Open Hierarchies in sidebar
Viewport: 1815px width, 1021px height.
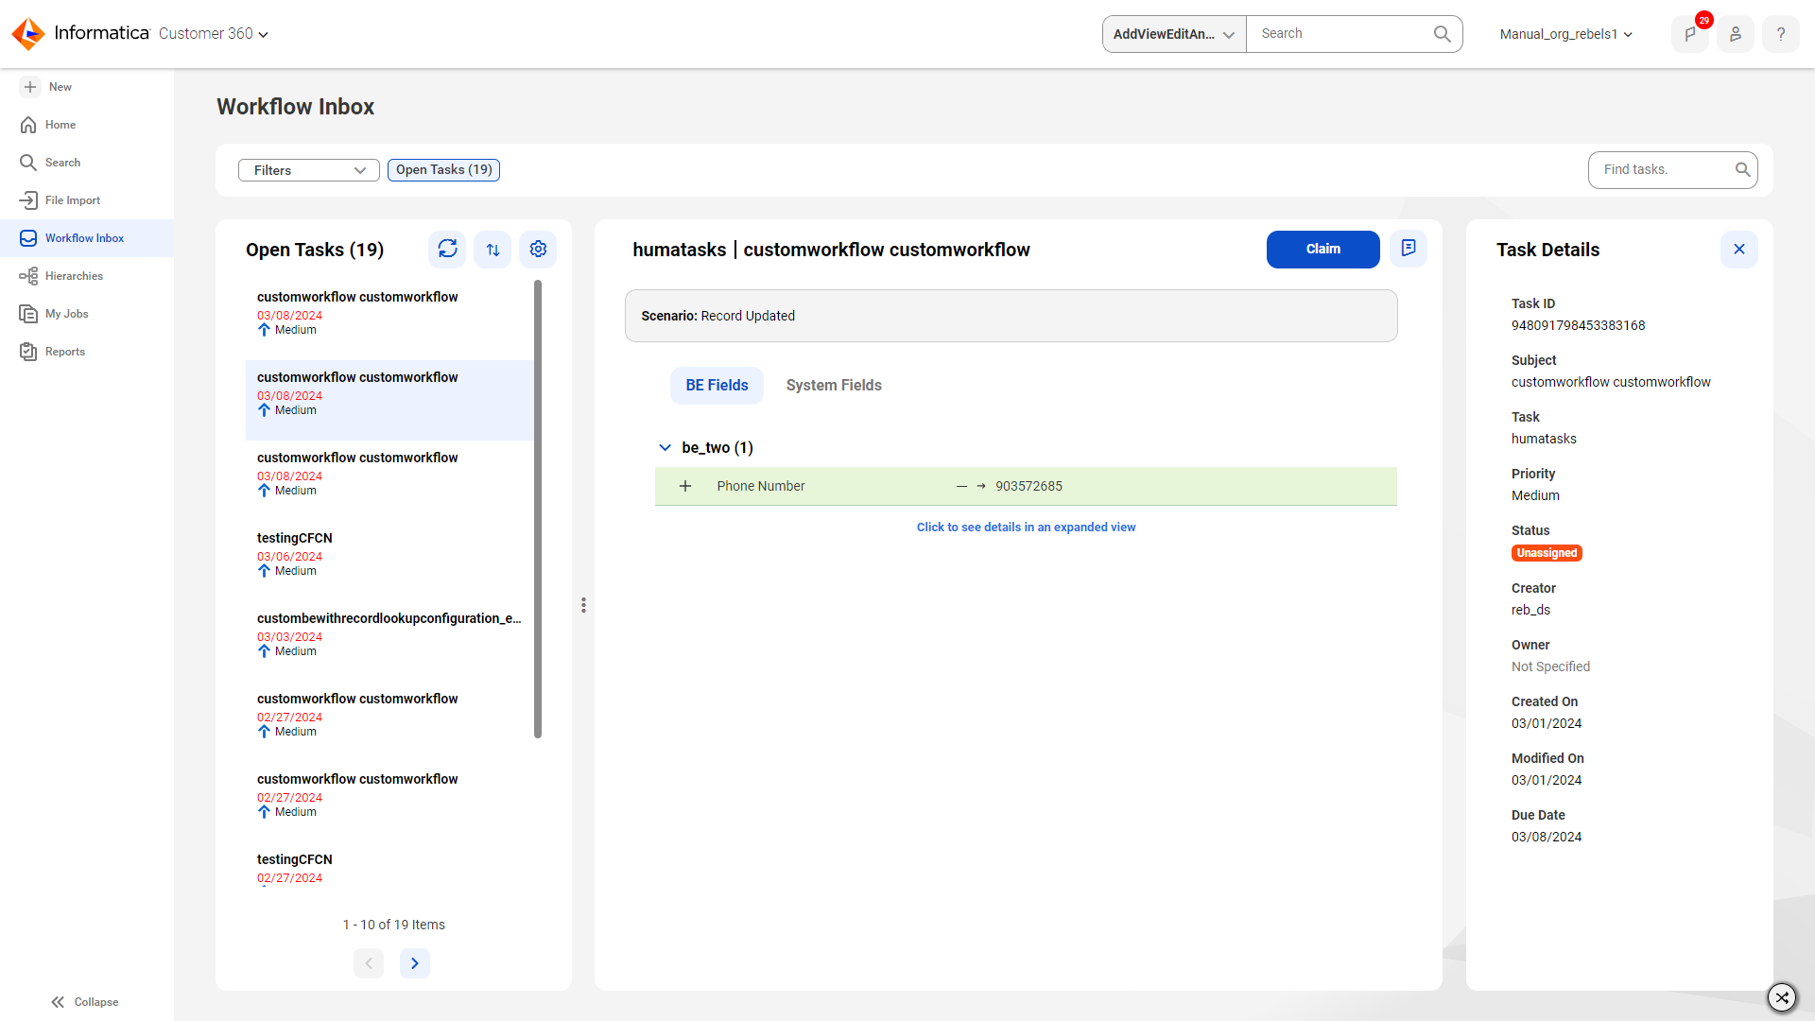pos(87,276)
